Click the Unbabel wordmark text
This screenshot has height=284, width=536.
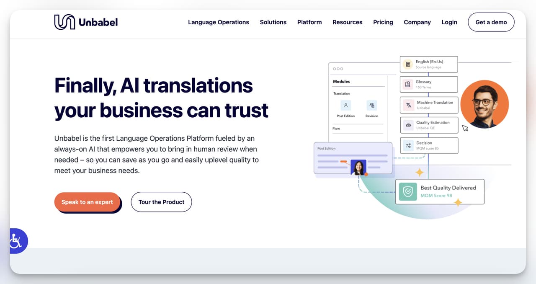tap(98, 22)
